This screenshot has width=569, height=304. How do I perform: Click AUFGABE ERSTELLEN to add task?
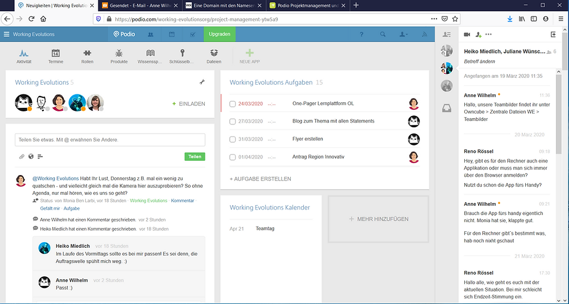260,178
